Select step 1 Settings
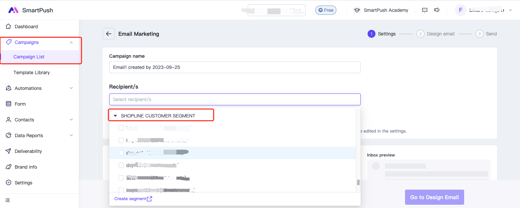 382,34
